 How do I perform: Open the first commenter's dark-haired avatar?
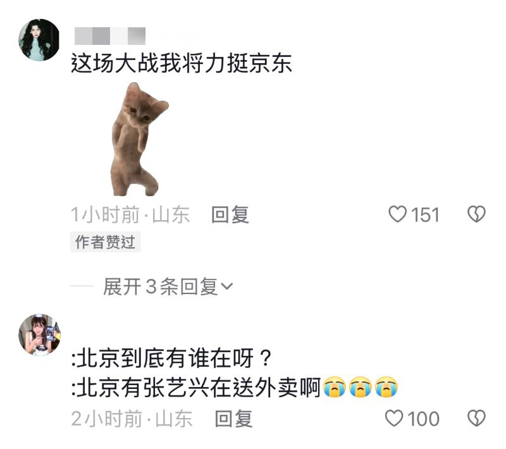click(39, 40)
